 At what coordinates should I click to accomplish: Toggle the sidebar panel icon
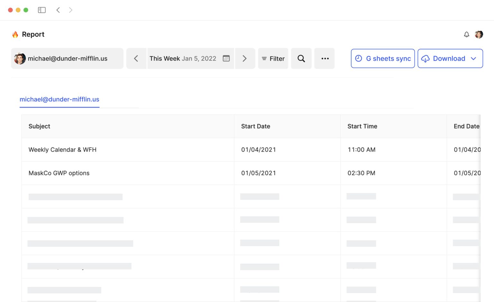[x=42, y=10]
